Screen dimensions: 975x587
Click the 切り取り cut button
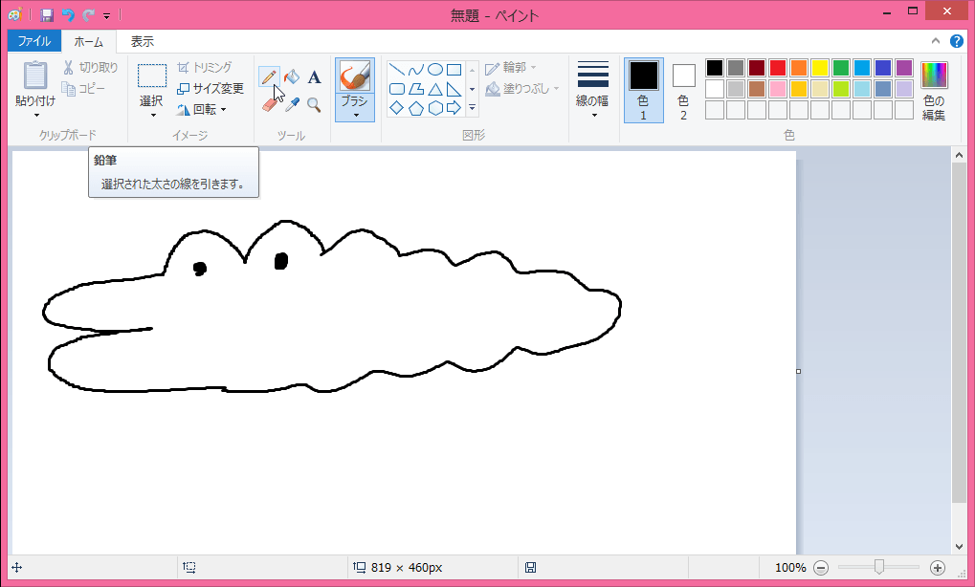tap(90, 67)
